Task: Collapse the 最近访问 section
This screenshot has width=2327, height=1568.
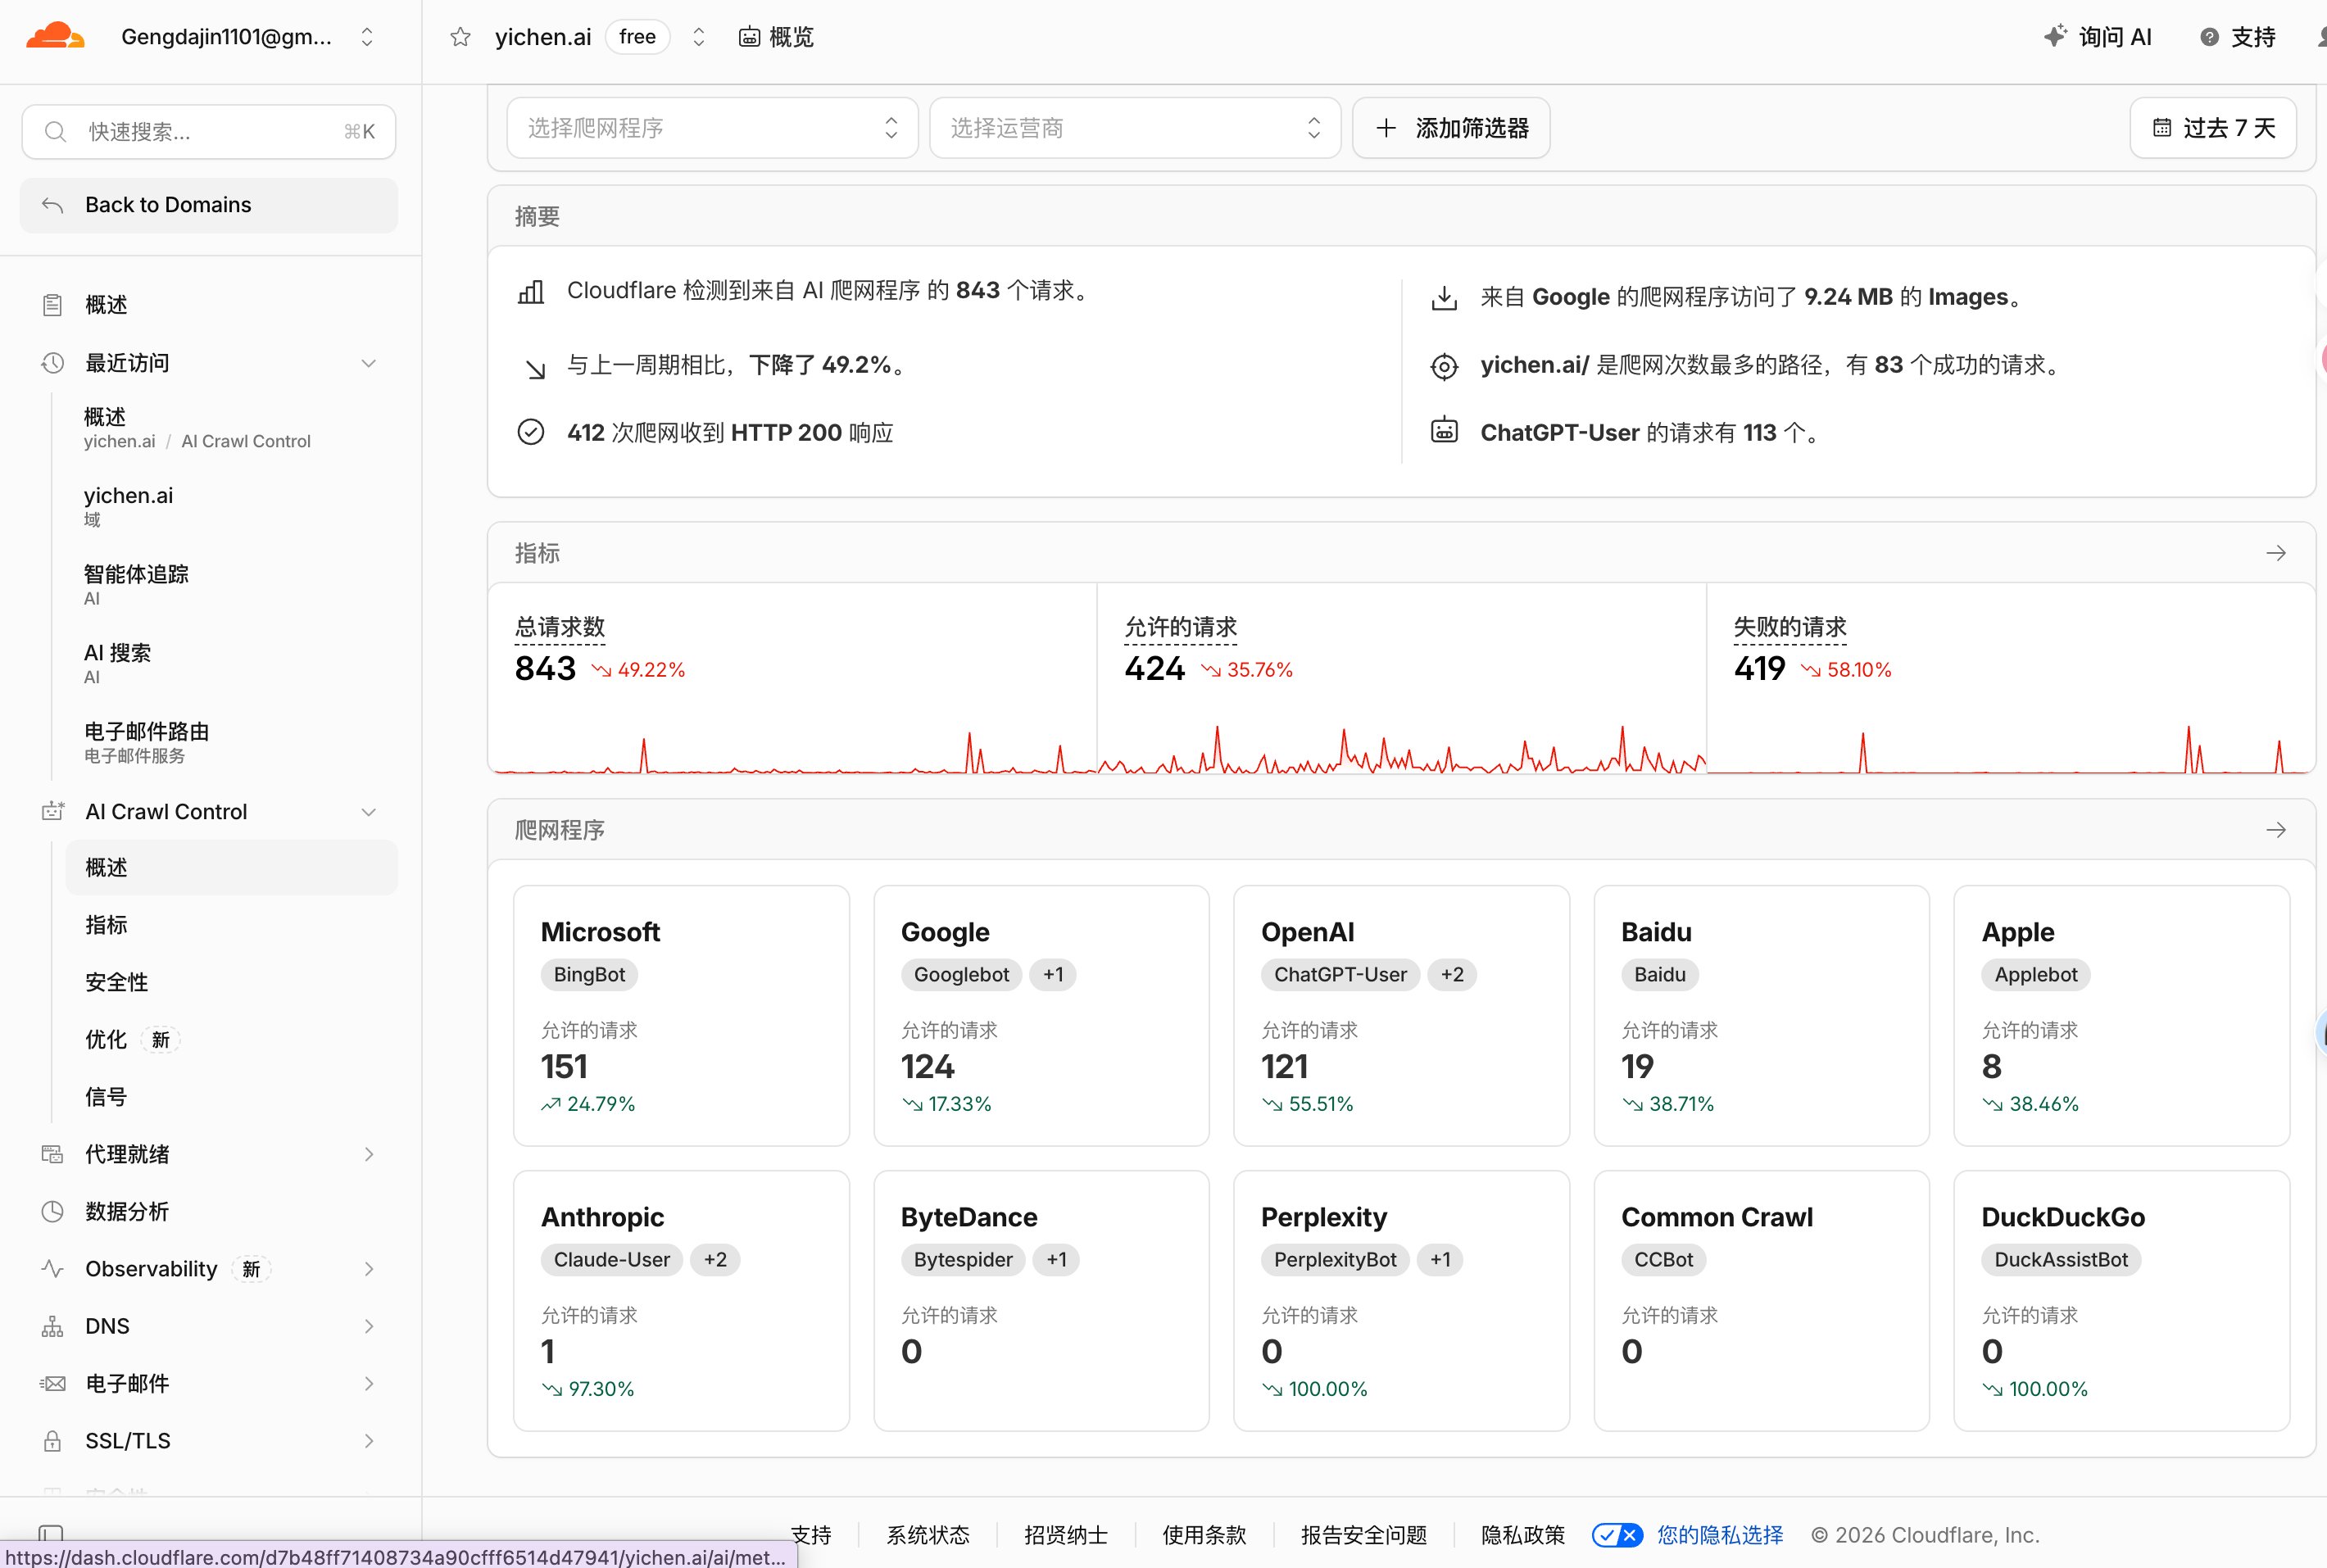Action: (x=369, y=363)
